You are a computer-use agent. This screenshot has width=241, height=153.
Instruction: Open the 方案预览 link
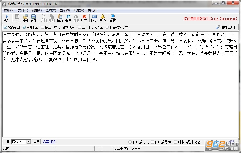click(49, 142)
